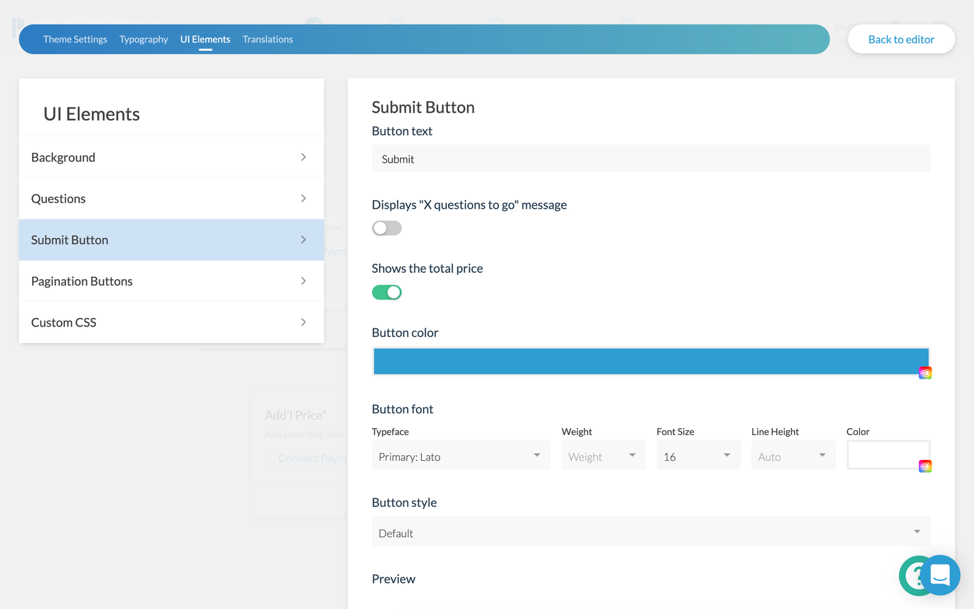Open the Font Size dropdown set to 16
974x609 pixels.
(698, 455)
